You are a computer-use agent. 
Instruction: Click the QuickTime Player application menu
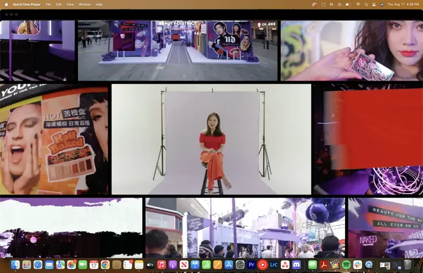[x=27, y=4]
